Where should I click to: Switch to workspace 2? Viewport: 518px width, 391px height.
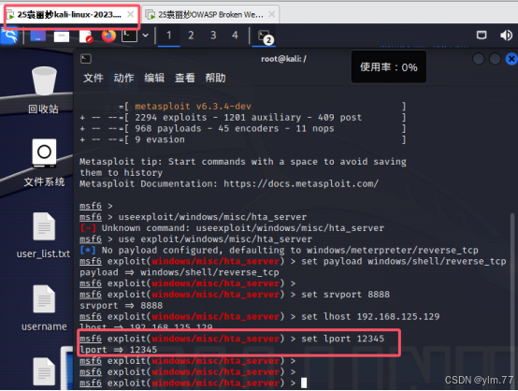[x=191, y=35]
